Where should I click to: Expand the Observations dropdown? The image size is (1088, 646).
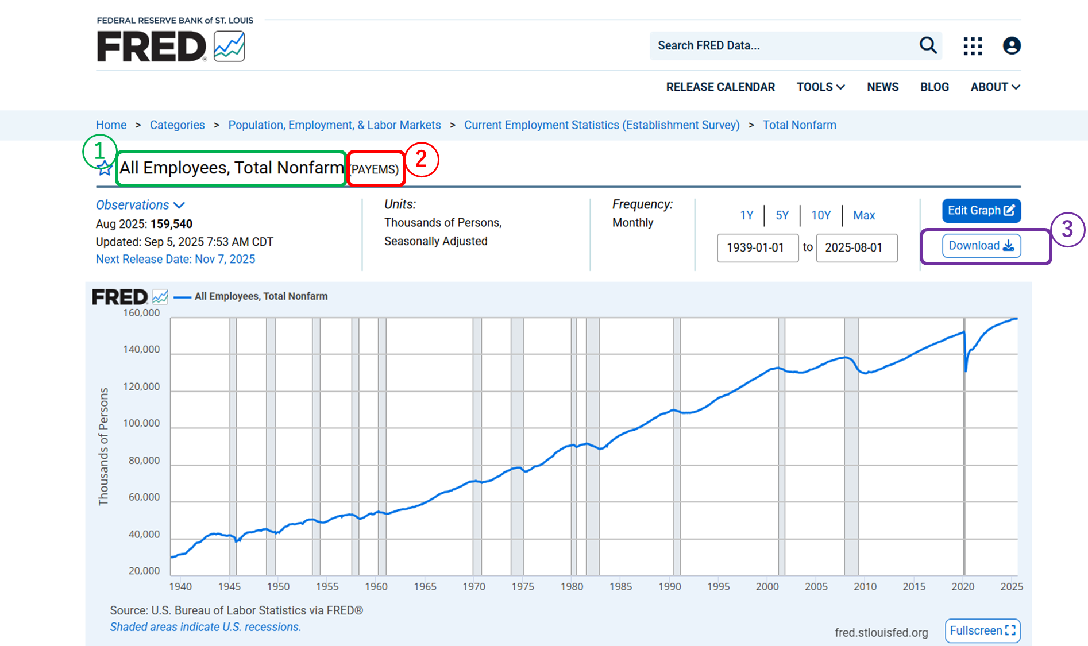140,205
